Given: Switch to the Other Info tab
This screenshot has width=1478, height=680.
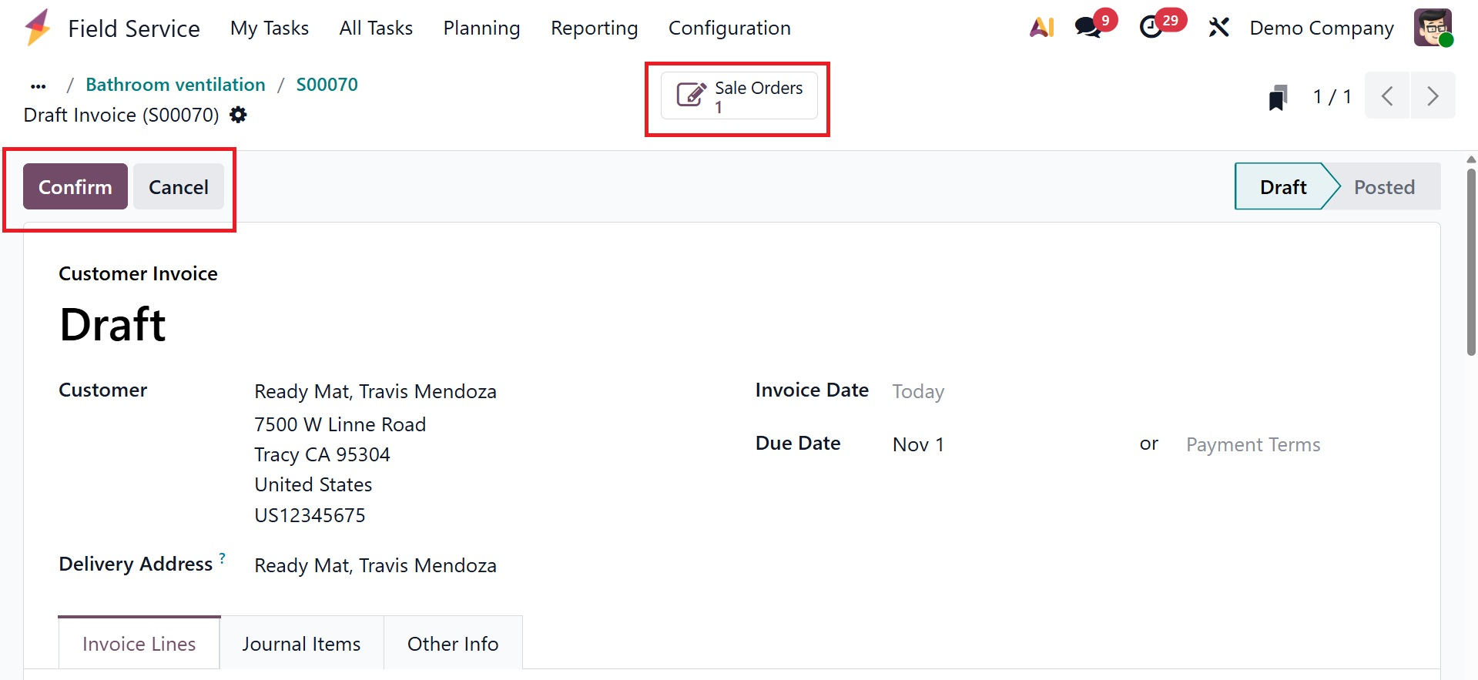Looking at the screenshot, I should pyautogui.click(x=453, y=644).
